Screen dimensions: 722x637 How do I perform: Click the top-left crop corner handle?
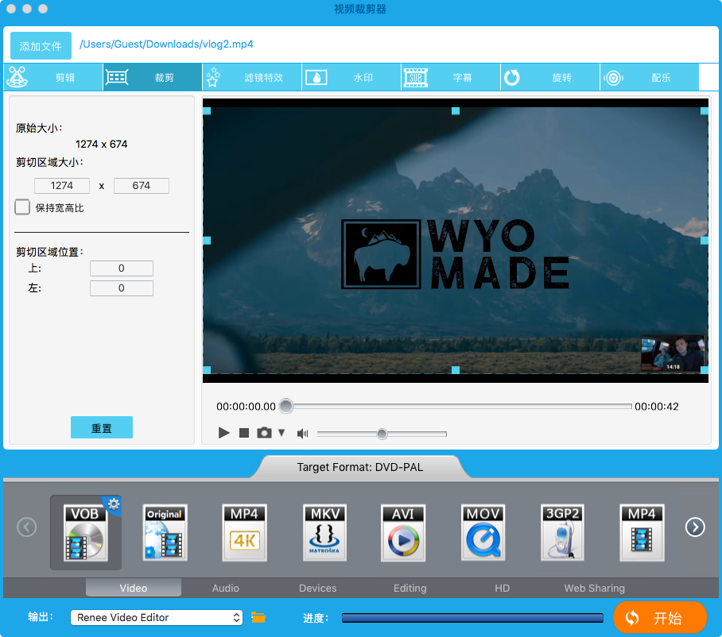(207, 111)
